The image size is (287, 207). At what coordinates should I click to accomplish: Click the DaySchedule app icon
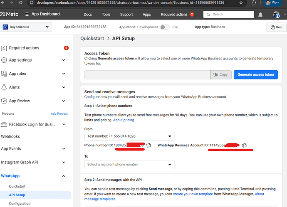[5, 27]
